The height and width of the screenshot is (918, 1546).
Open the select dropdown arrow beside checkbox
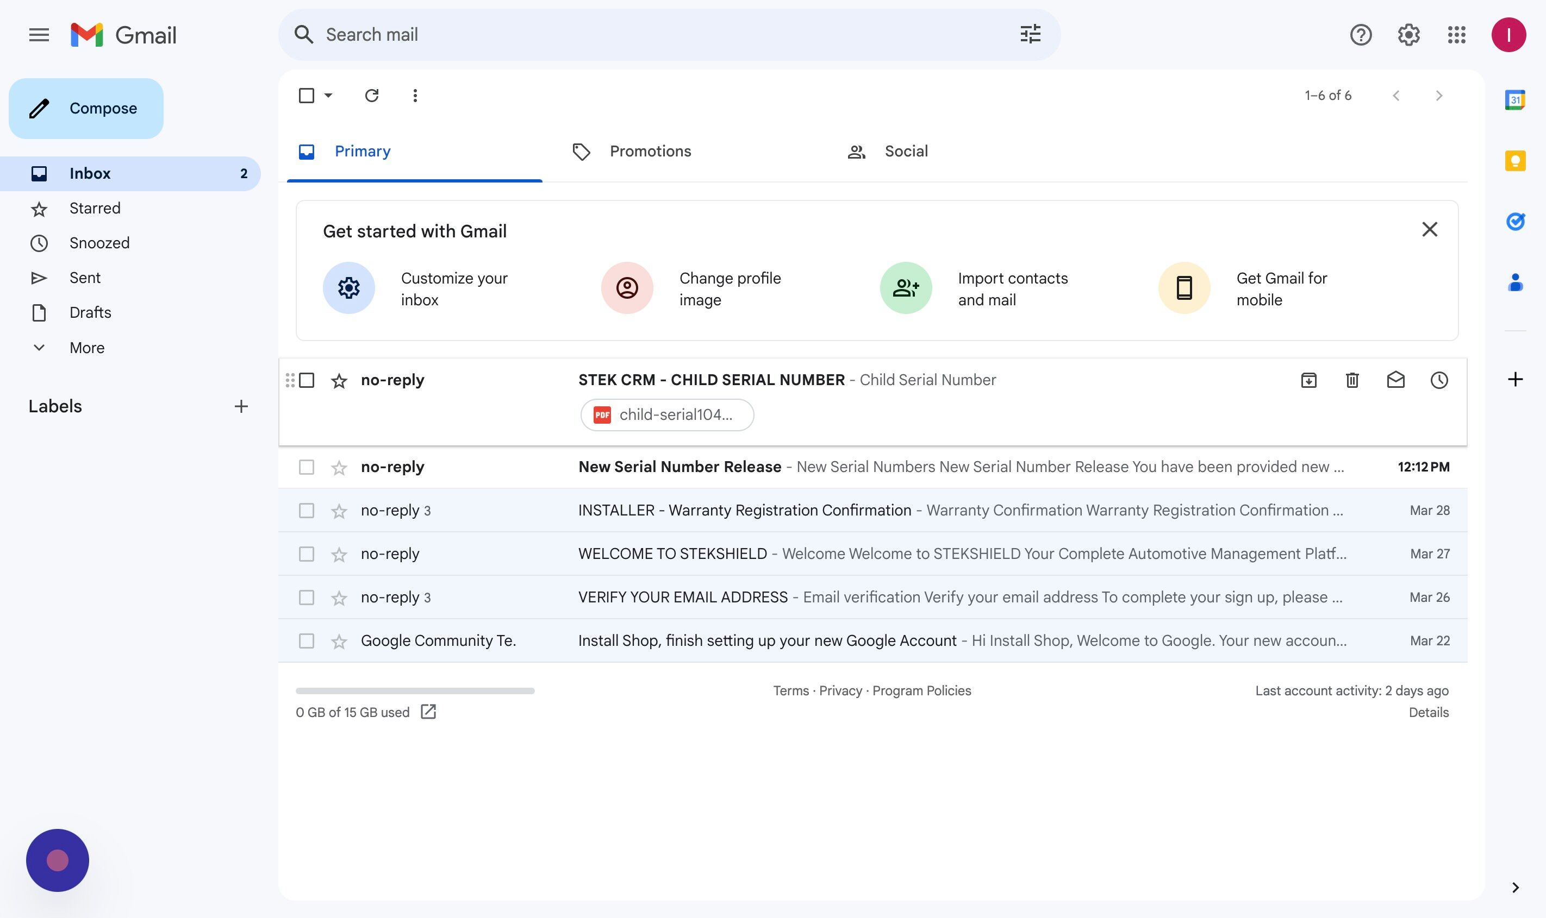[329, 95]
